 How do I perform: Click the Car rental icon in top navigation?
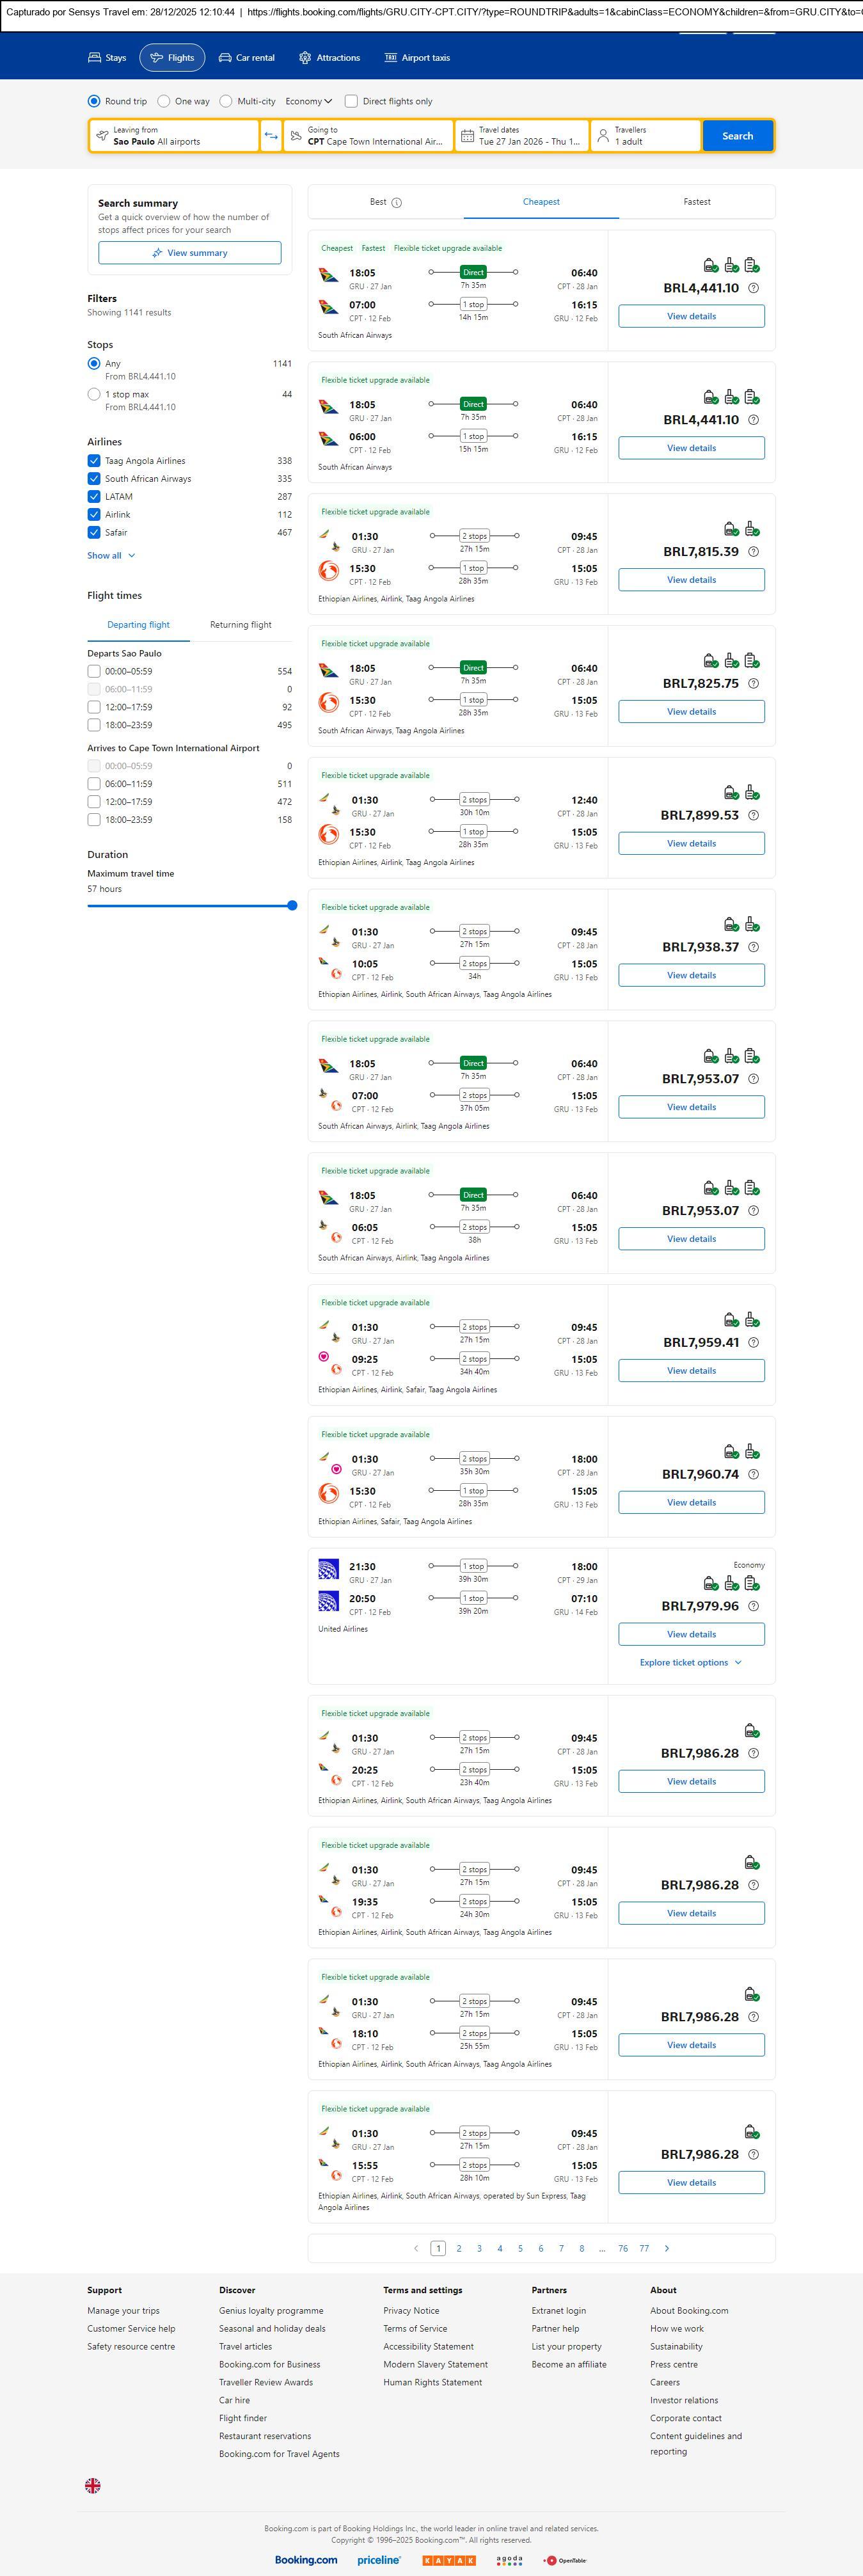pyautogui.click(x=225, y=58)
